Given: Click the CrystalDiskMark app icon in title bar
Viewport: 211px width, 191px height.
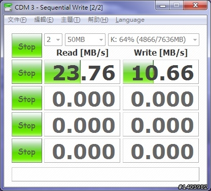Looking at the screenshot, I should pos(8,7).
